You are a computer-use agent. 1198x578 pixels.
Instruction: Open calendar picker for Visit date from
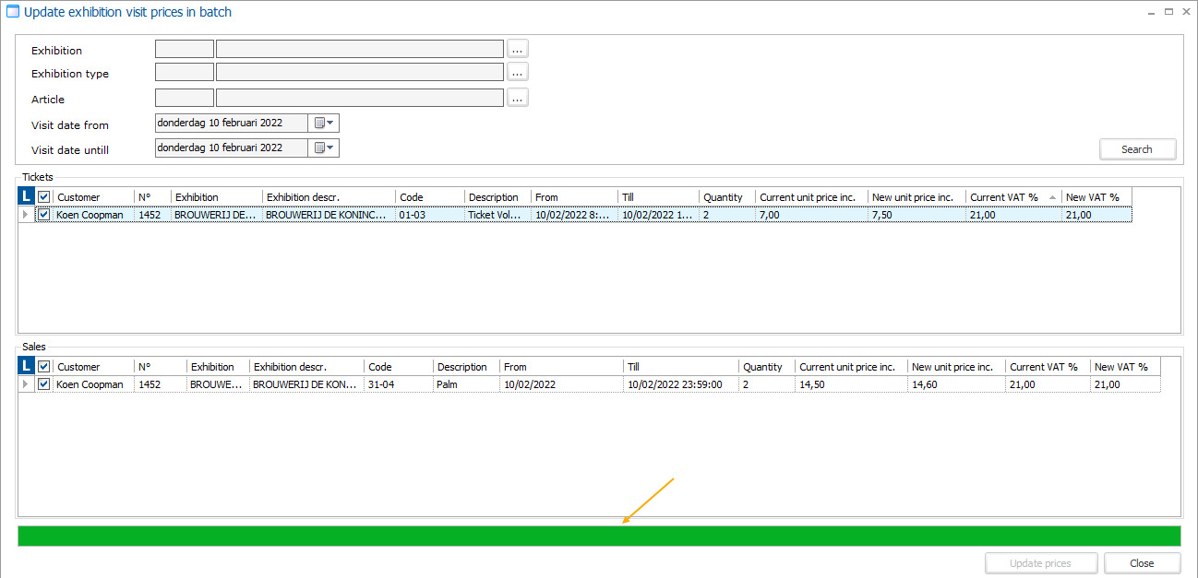(x=325, y=123)
